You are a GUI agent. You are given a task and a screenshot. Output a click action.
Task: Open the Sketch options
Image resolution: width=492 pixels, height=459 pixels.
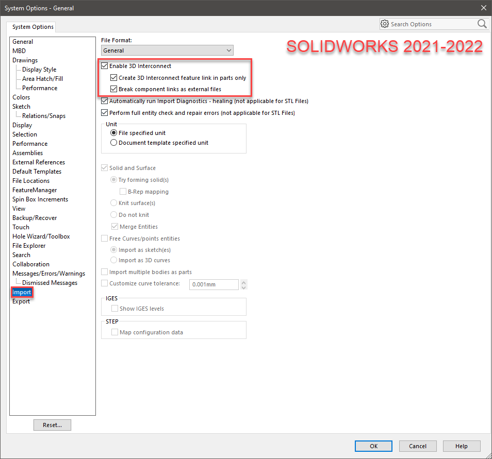pyautogui.click(x=21, y=107)
